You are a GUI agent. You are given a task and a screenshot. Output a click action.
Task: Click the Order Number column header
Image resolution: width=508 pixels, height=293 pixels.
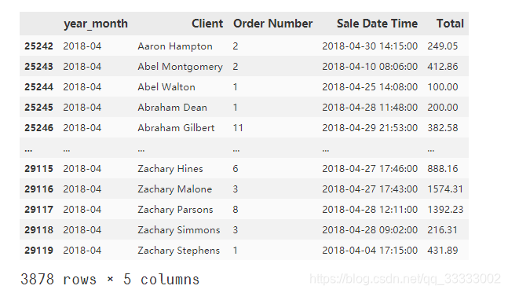(272, 24)
